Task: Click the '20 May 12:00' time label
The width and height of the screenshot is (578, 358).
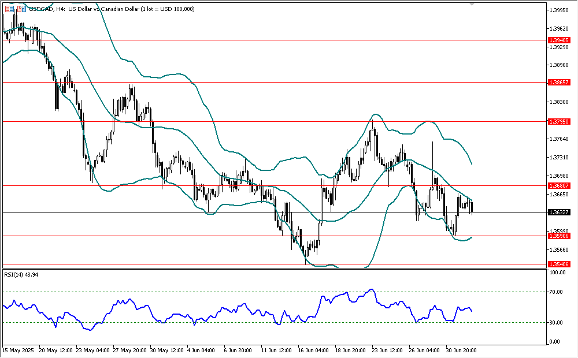Action: [x=55, y=350]
